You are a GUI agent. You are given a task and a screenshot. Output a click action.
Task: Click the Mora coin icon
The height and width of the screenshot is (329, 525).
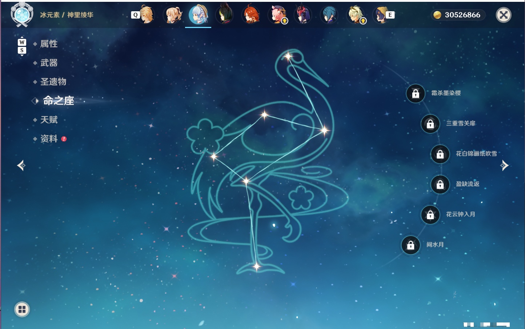(x=437, y=15)
